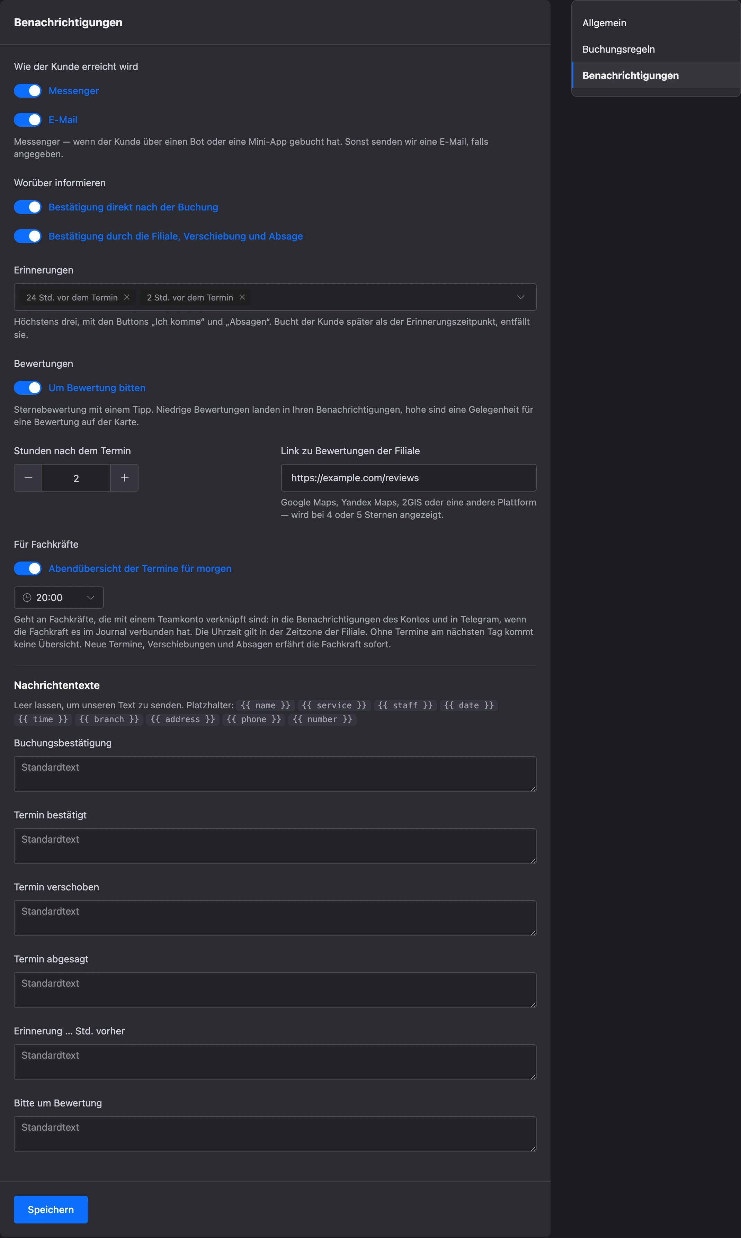Image resolution: width=741 pixels, height=1238 pixels.
Task: Open the 20:00 time dropdown
Action: (x=59, y=598)
